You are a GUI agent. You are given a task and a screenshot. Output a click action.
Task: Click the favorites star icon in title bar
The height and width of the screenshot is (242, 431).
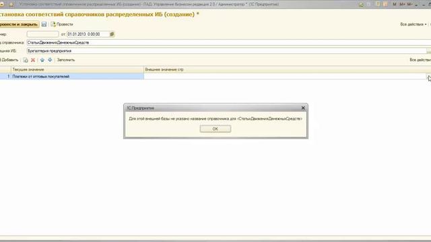[11, 5]
